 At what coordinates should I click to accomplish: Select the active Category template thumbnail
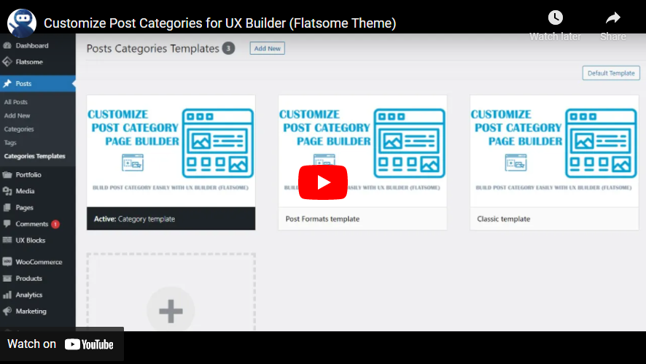point(171,151)
